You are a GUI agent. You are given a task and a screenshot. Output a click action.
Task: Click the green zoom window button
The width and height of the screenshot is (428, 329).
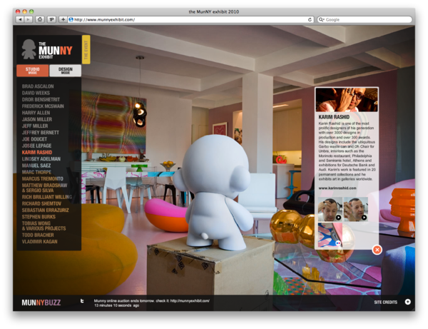31,11
